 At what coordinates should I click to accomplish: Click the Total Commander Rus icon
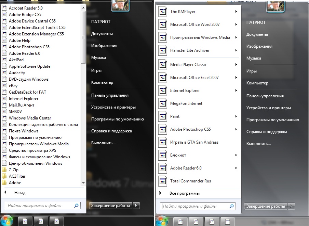coord(163,181)
